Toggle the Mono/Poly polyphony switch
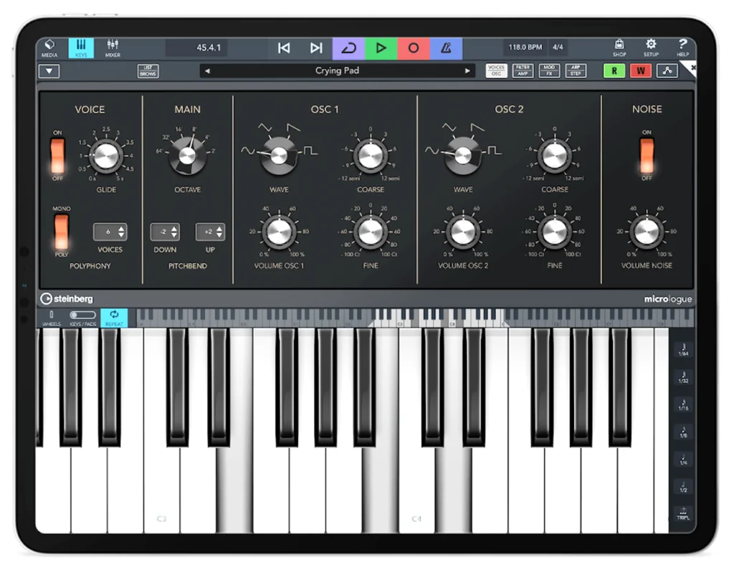Viewport: 734px width, 572px height. coord(62,232)
